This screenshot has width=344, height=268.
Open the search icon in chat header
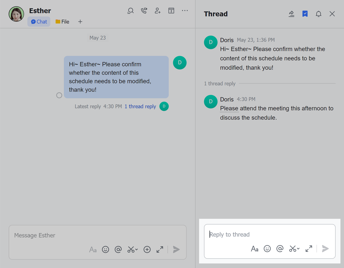[x=131, y=11]
